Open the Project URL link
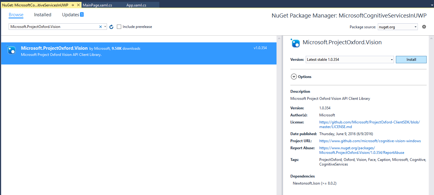This screenshot has width=434, height=195. tap(370, 141)
